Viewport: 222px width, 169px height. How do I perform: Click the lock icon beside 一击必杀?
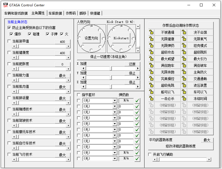tap(151, 99)
